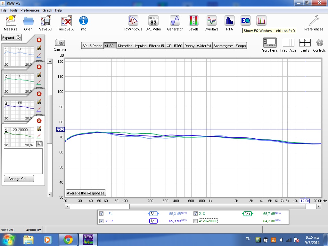Show the EQ window
328x246 pixels.
246,21
